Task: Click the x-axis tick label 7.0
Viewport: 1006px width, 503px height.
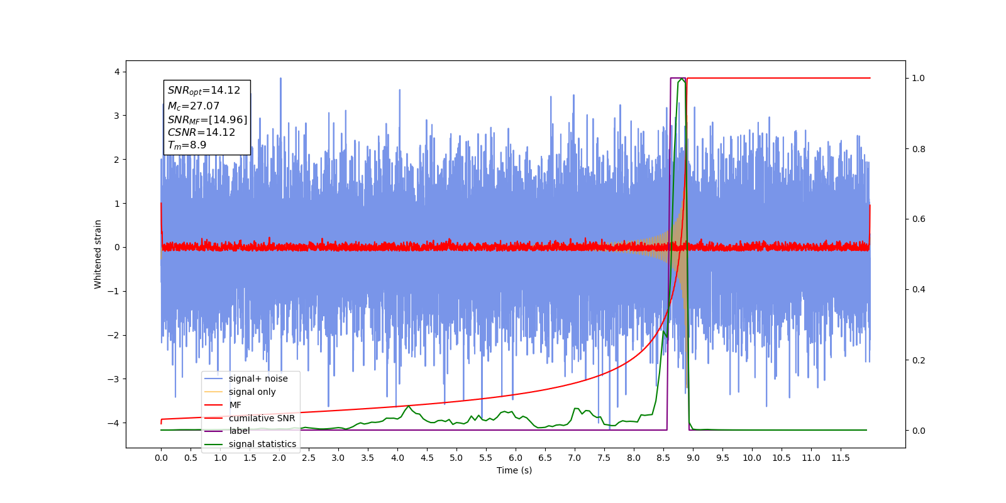Action: coord(575,458)
